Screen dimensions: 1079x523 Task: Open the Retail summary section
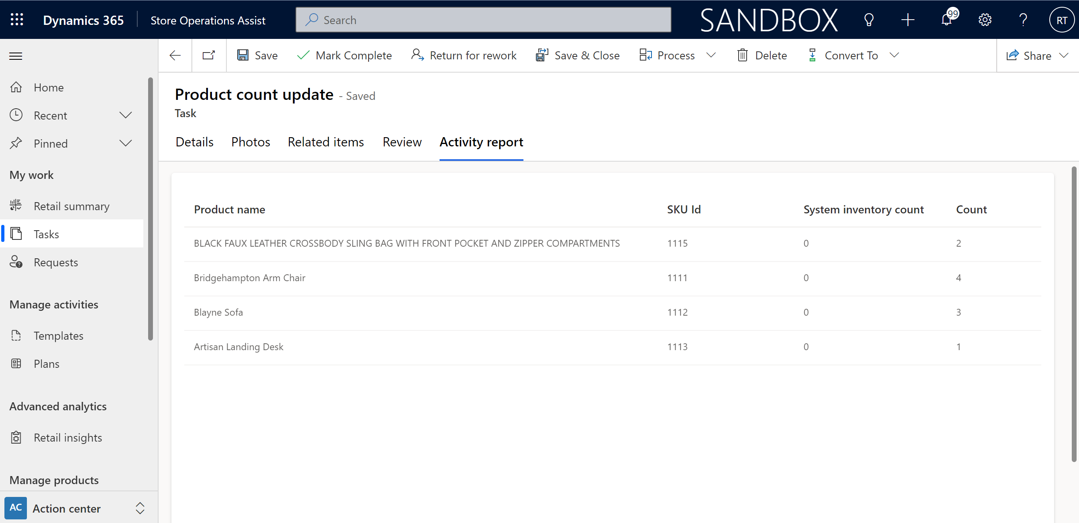[x=71, y=205]
